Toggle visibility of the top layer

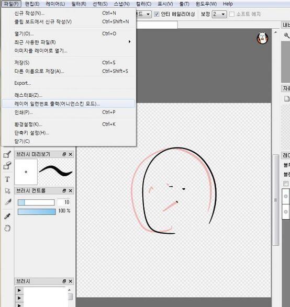click(x=286, y=196)
